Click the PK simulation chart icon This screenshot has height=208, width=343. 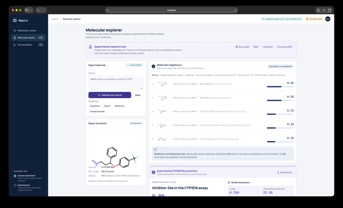pos(14,45)
